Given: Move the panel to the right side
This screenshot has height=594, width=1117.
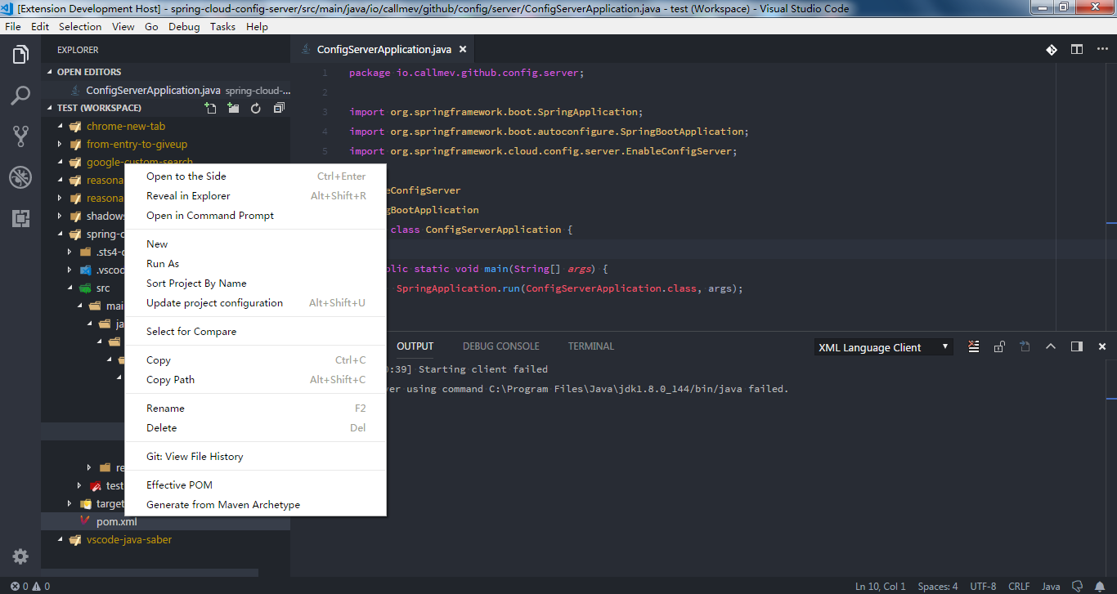Looking at the screenshot, I should [x=1076, y=346].
